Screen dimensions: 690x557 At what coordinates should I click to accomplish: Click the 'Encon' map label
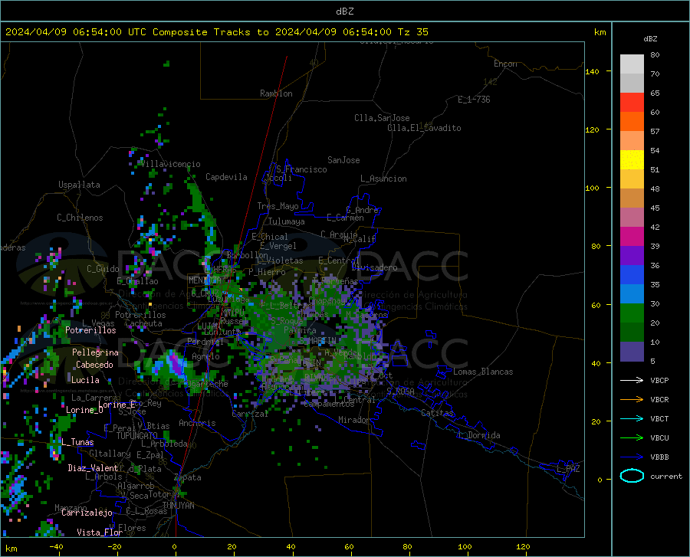(x=505, y=64)
